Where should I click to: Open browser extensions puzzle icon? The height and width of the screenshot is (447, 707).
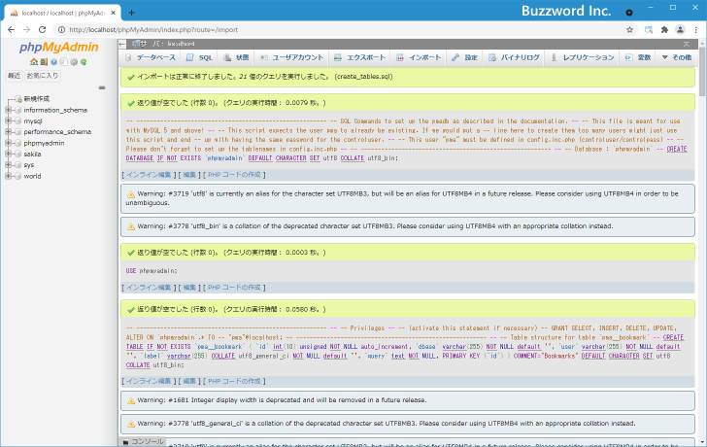(x=664, y=30)
